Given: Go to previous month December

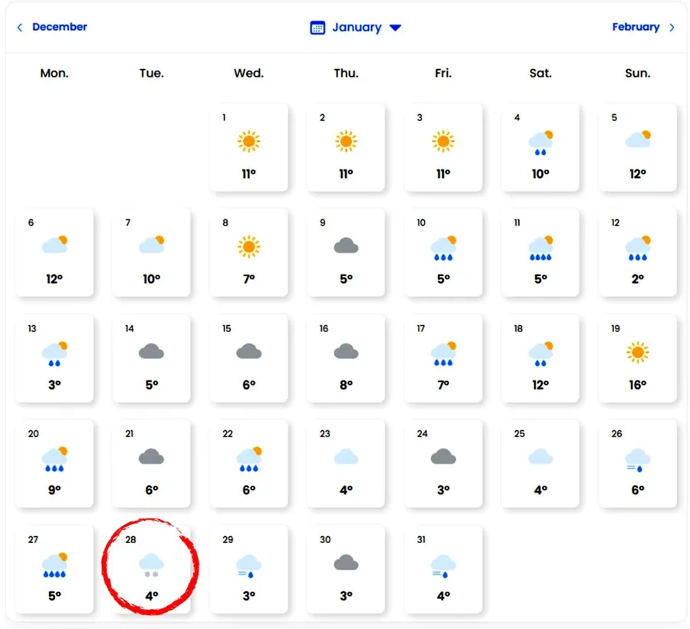Looking at the screenshot, I should (59, 27).
